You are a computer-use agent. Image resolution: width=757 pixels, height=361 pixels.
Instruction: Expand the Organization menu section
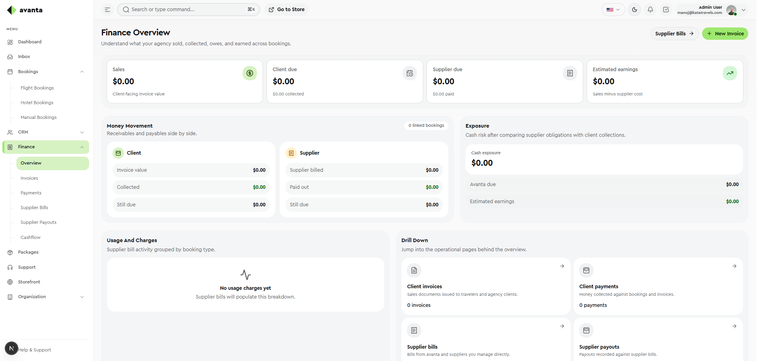pyautogui.click(x=46, y=297)
